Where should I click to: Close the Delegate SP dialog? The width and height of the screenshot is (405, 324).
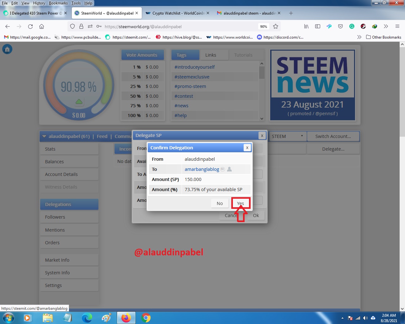click(x=262, y=135)
